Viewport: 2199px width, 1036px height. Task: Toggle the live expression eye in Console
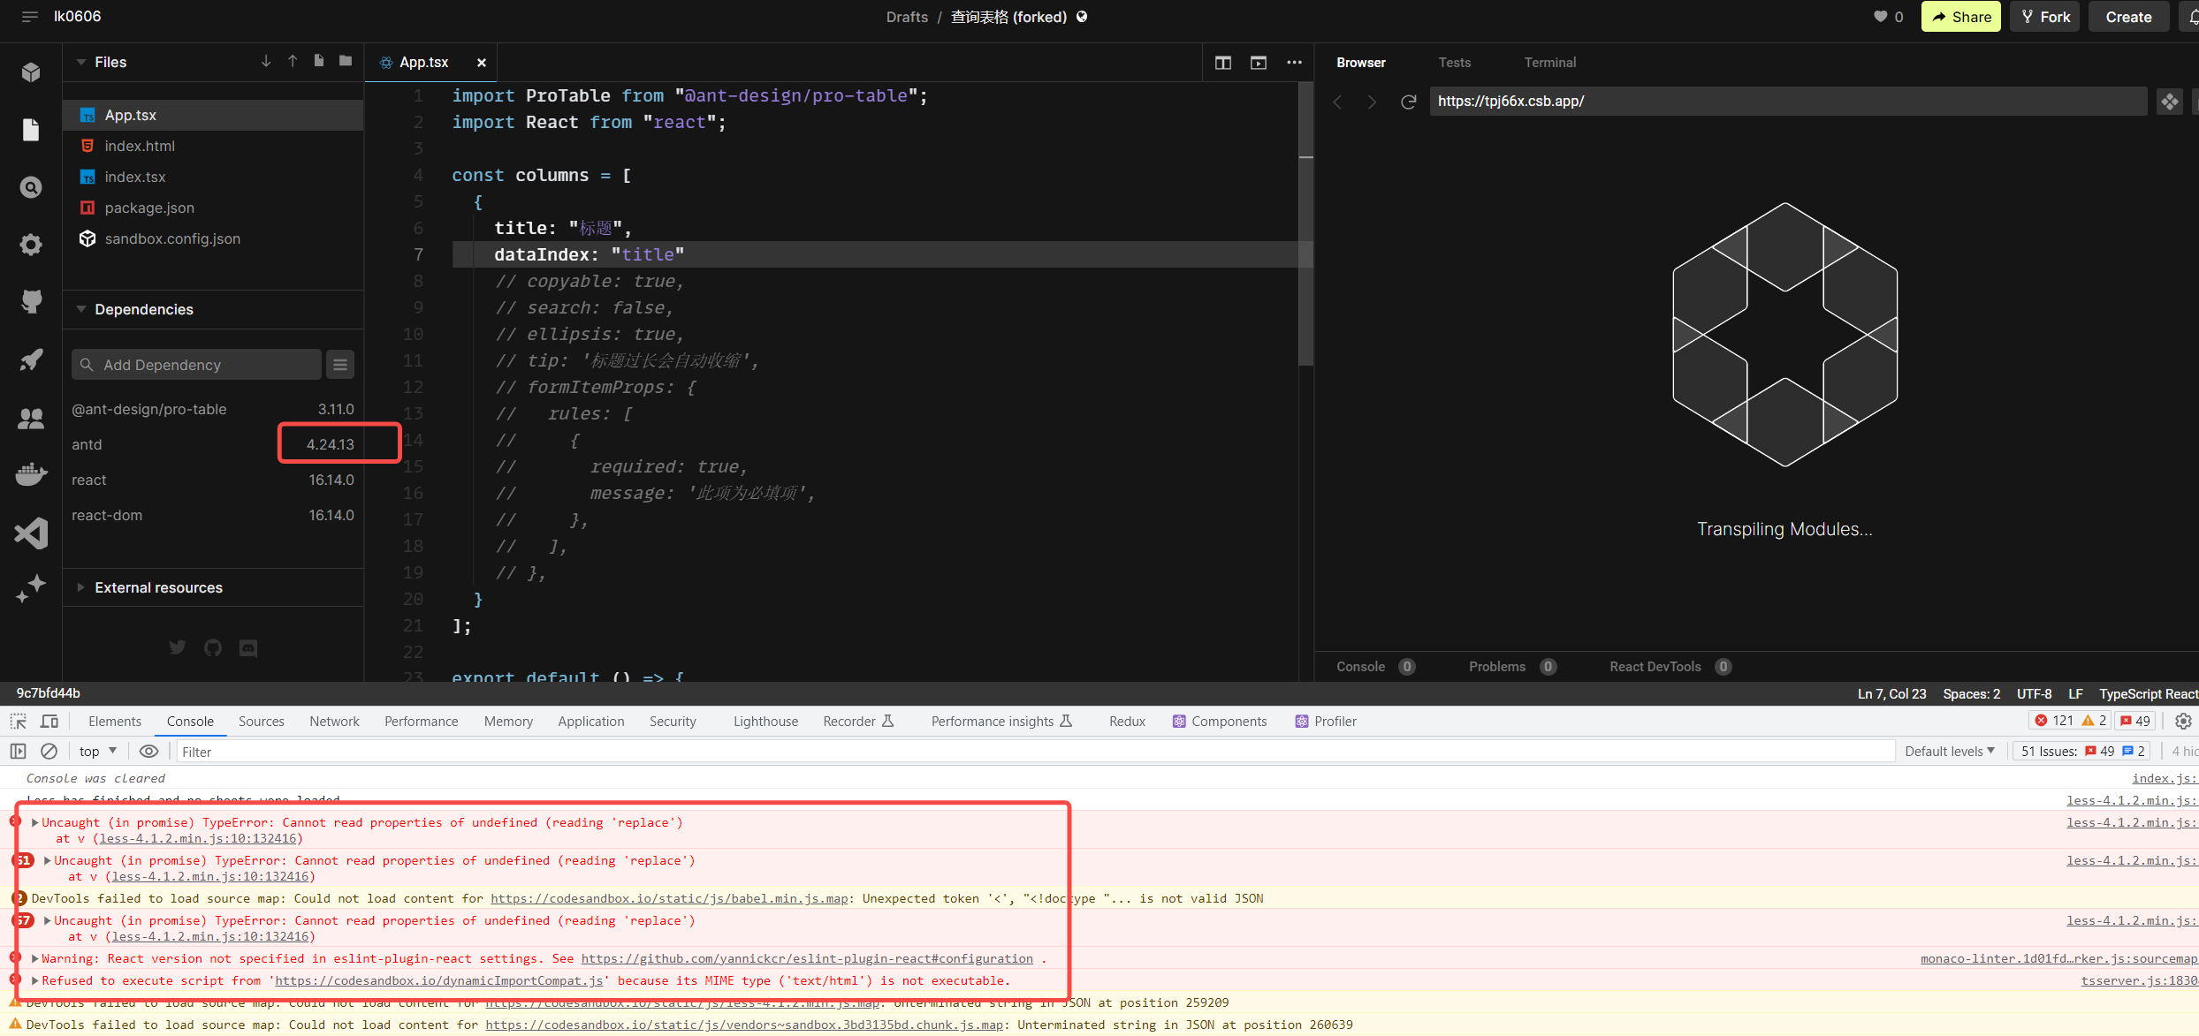point(148,751)
